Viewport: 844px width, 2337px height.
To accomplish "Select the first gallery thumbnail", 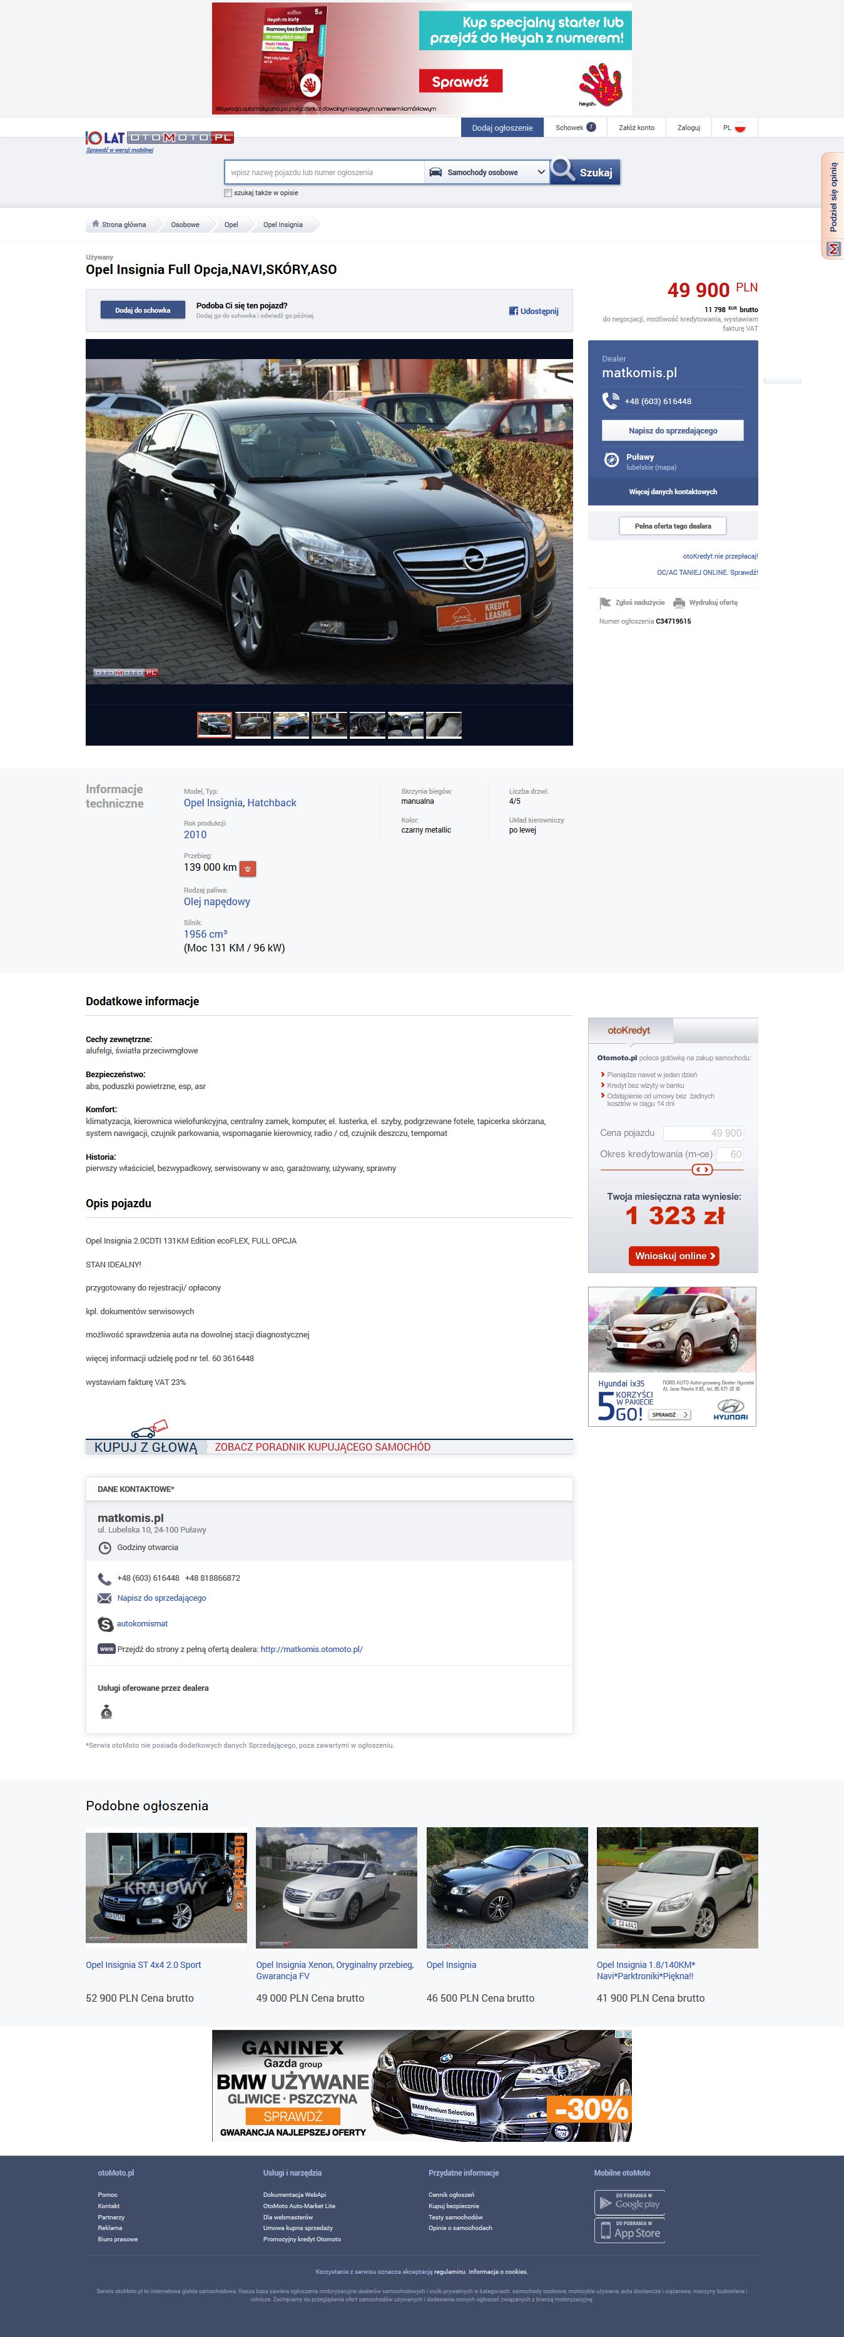I will click(214, 725).
